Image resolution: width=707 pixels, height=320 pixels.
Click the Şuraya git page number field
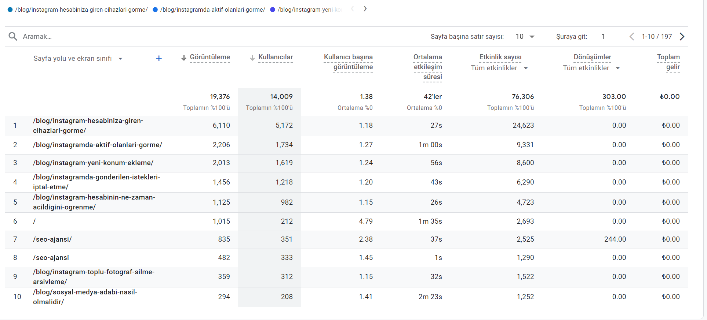(604, 37)
